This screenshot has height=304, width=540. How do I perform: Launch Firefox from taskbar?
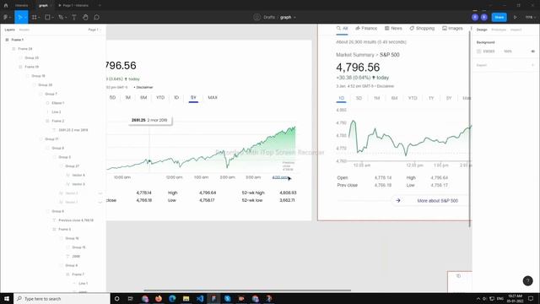point(159,298)
